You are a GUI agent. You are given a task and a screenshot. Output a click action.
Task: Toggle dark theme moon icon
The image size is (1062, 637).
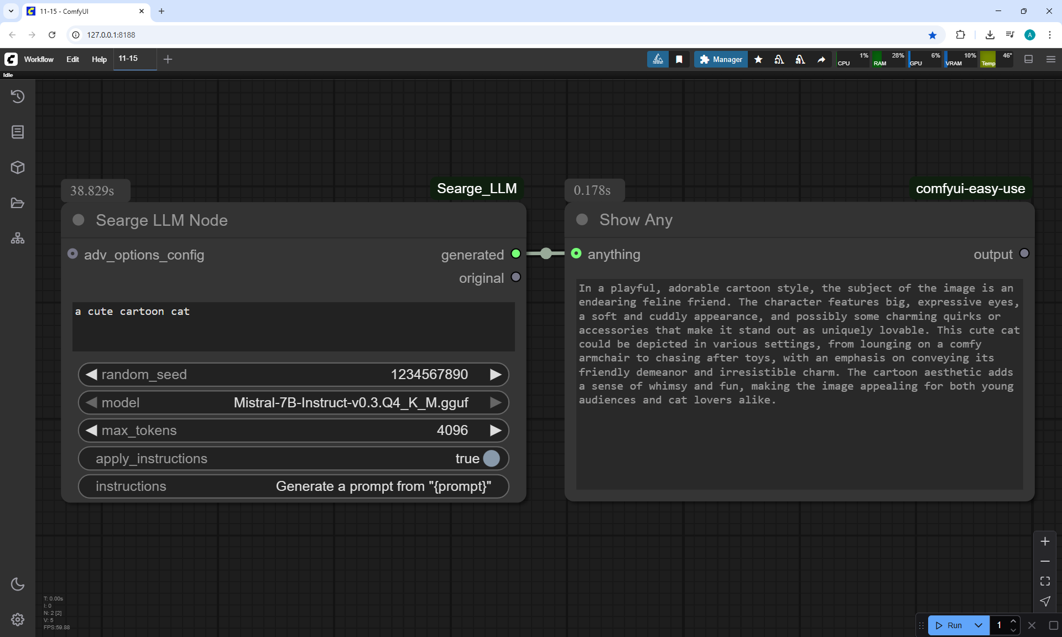[18, 584]
